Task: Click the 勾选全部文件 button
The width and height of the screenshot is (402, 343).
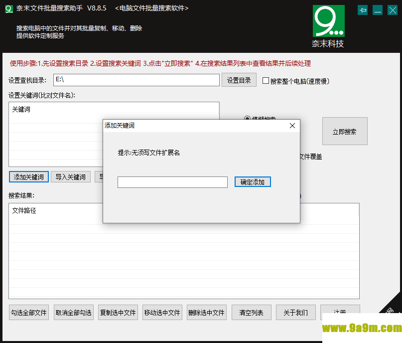Action: tap(29, 313)
